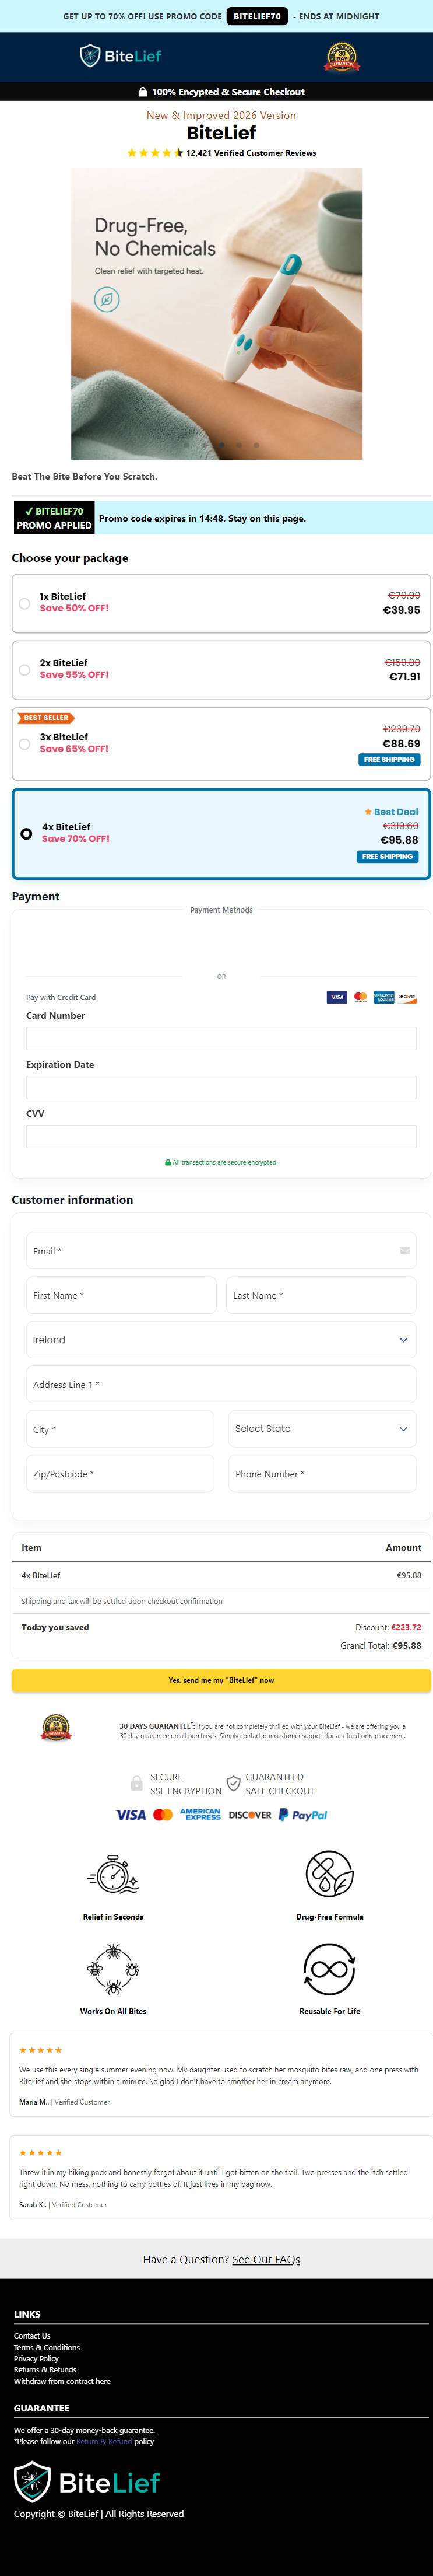Screen dimensions: 433x2576
Task: Click the Mastercard icon in payment form
Action: 360,997
